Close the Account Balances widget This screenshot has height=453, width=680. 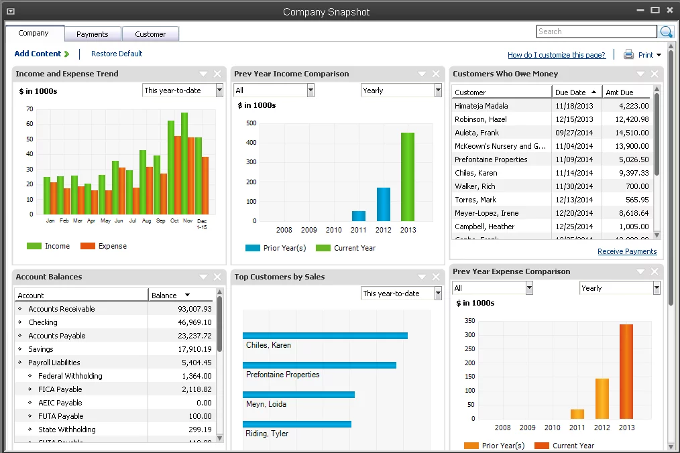[x=217, y=277]
